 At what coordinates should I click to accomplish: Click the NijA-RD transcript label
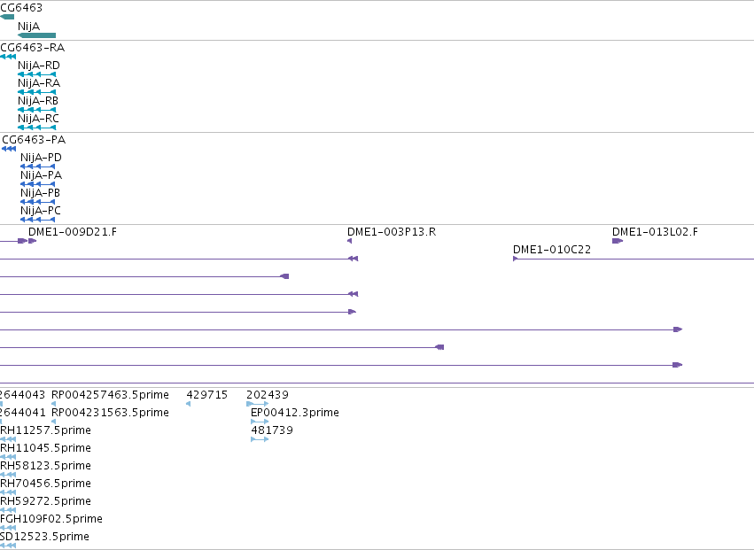pos(39,66)
